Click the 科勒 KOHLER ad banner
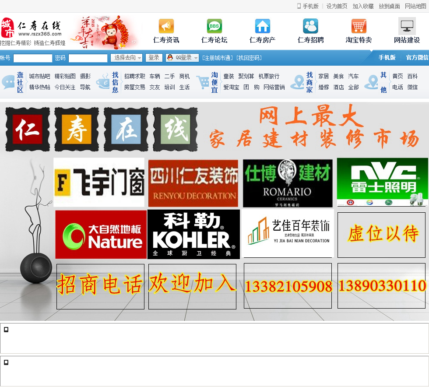 click(x=193, y=234)
